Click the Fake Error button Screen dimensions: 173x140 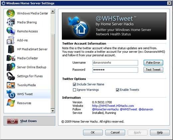click(153, 63)
